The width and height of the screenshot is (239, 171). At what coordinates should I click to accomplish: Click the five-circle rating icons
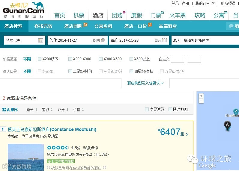tap(58, 148)
